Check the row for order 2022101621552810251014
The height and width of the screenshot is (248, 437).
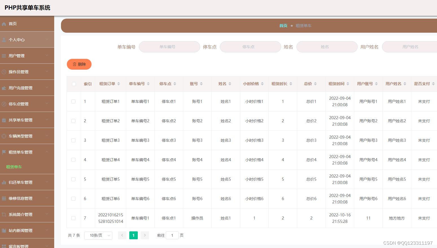[73, 218]
